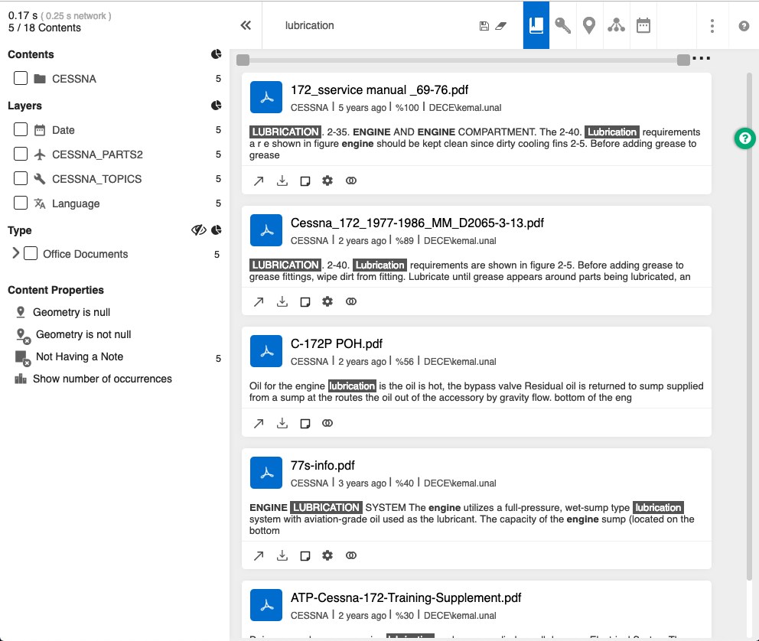
Task: Open Cessna_172_1977-1986_MM in a new window
Action: click(259, 302)
